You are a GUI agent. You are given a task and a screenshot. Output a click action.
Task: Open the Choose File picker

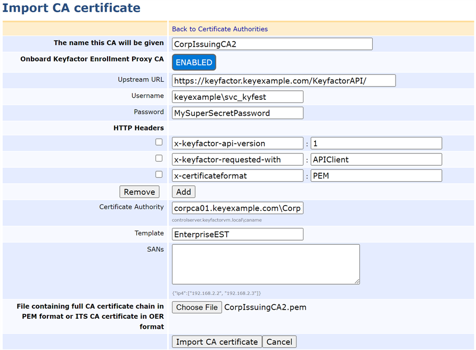coord(197,307)
